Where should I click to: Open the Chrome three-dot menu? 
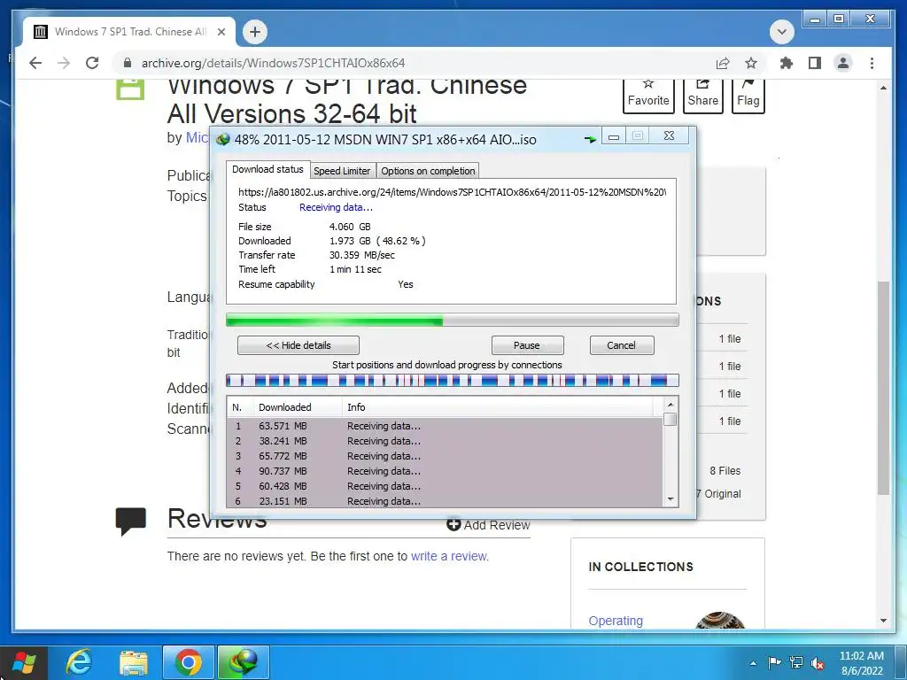(x=872, y=63)
